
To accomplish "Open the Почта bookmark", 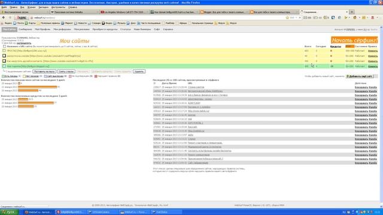I will click(19, 23).
